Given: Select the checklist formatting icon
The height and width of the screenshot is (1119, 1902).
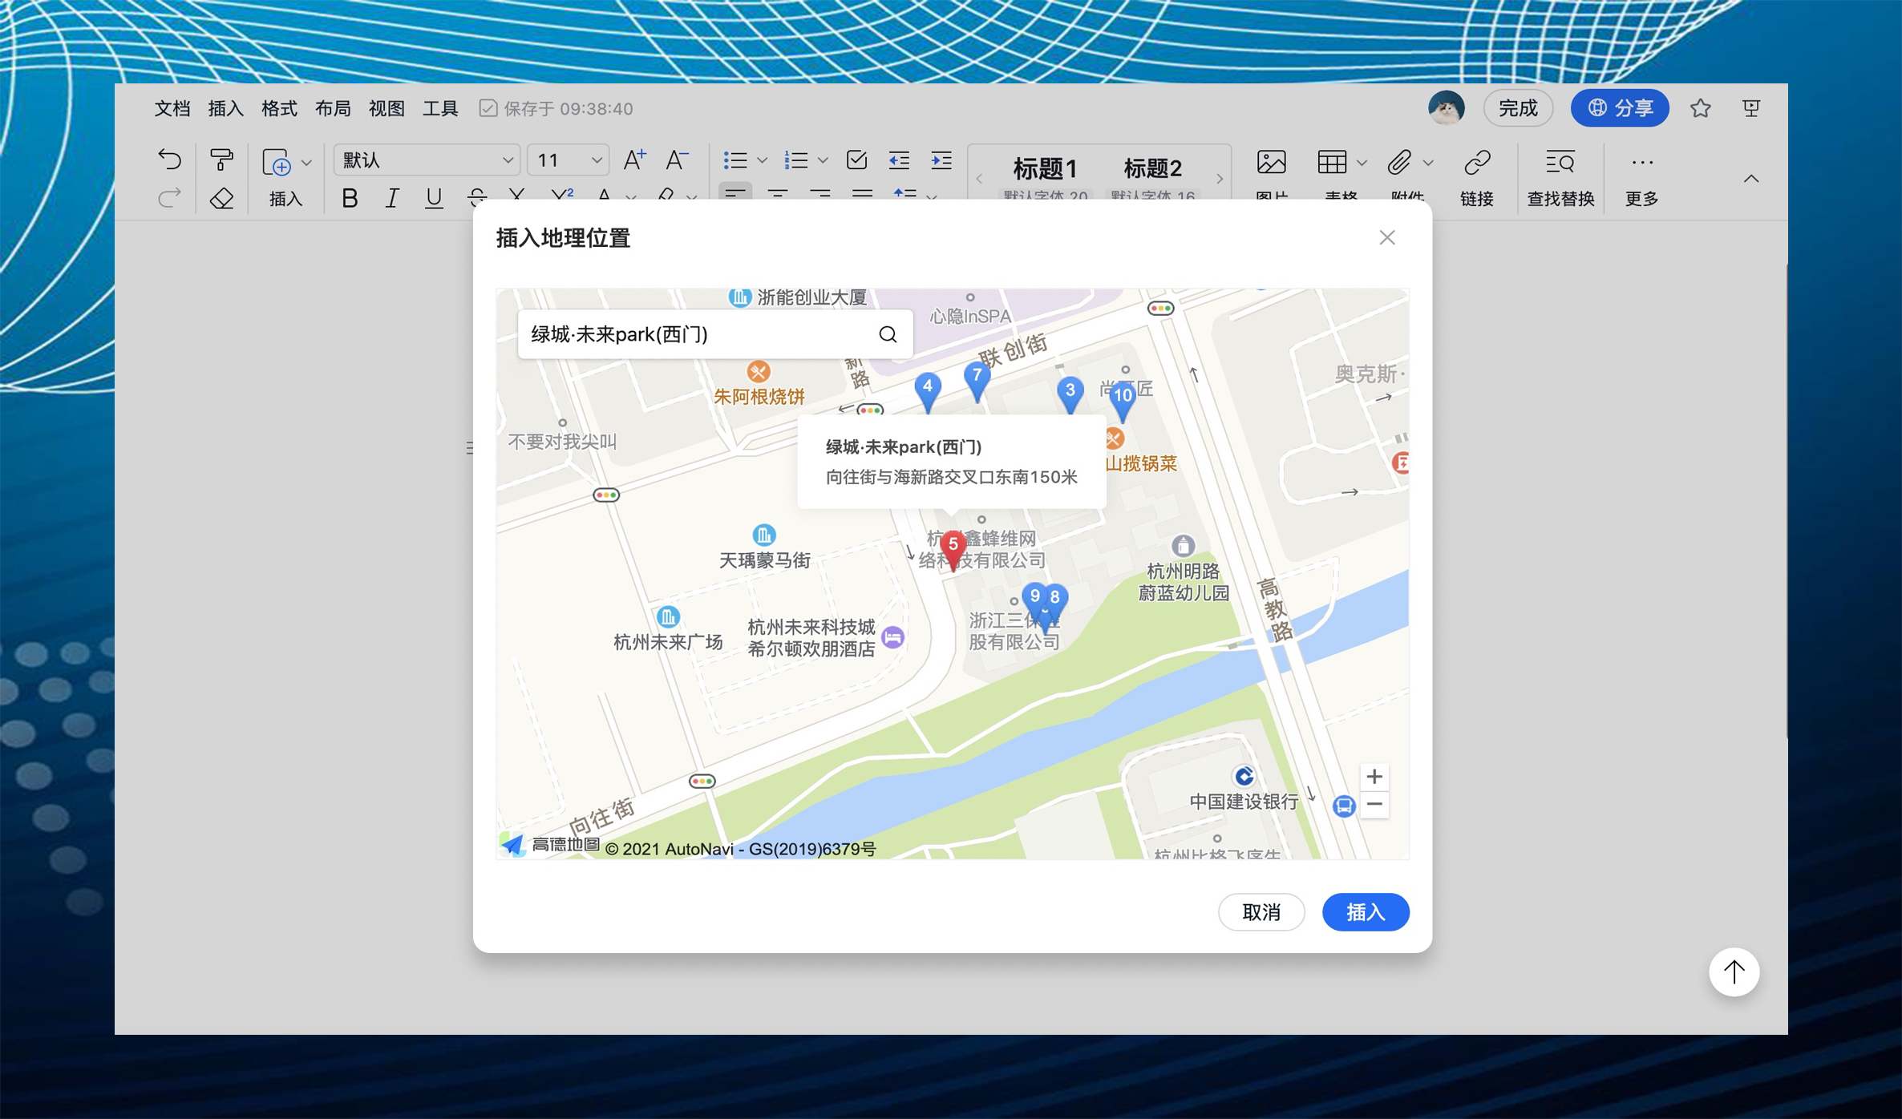Looking at the screenshot, I should (x=856, y=160).
